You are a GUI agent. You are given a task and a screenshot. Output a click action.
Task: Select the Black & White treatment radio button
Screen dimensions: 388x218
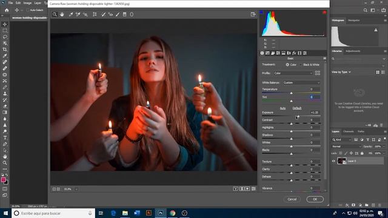point(301,65)
